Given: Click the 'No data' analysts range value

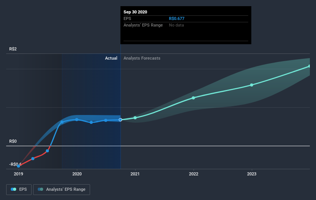Looking at the screenshot, I should (176, 25).
